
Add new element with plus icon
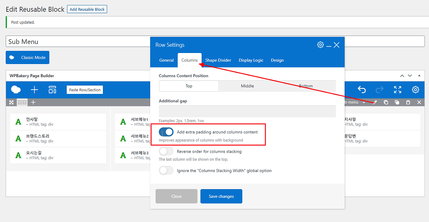click(x=34, y=90)
